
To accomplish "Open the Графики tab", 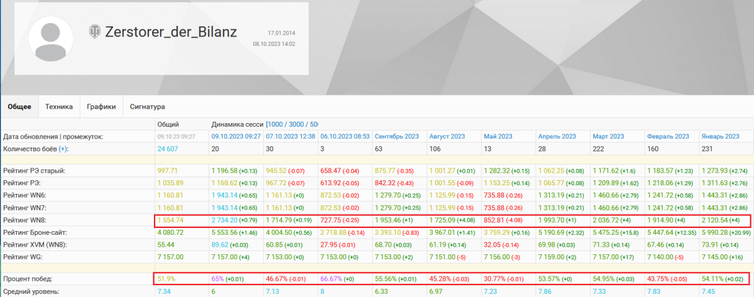I will tap(101, 107).
